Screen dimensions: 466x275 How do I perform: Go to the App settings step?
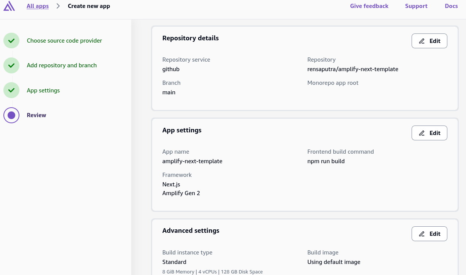pos(43,91)
